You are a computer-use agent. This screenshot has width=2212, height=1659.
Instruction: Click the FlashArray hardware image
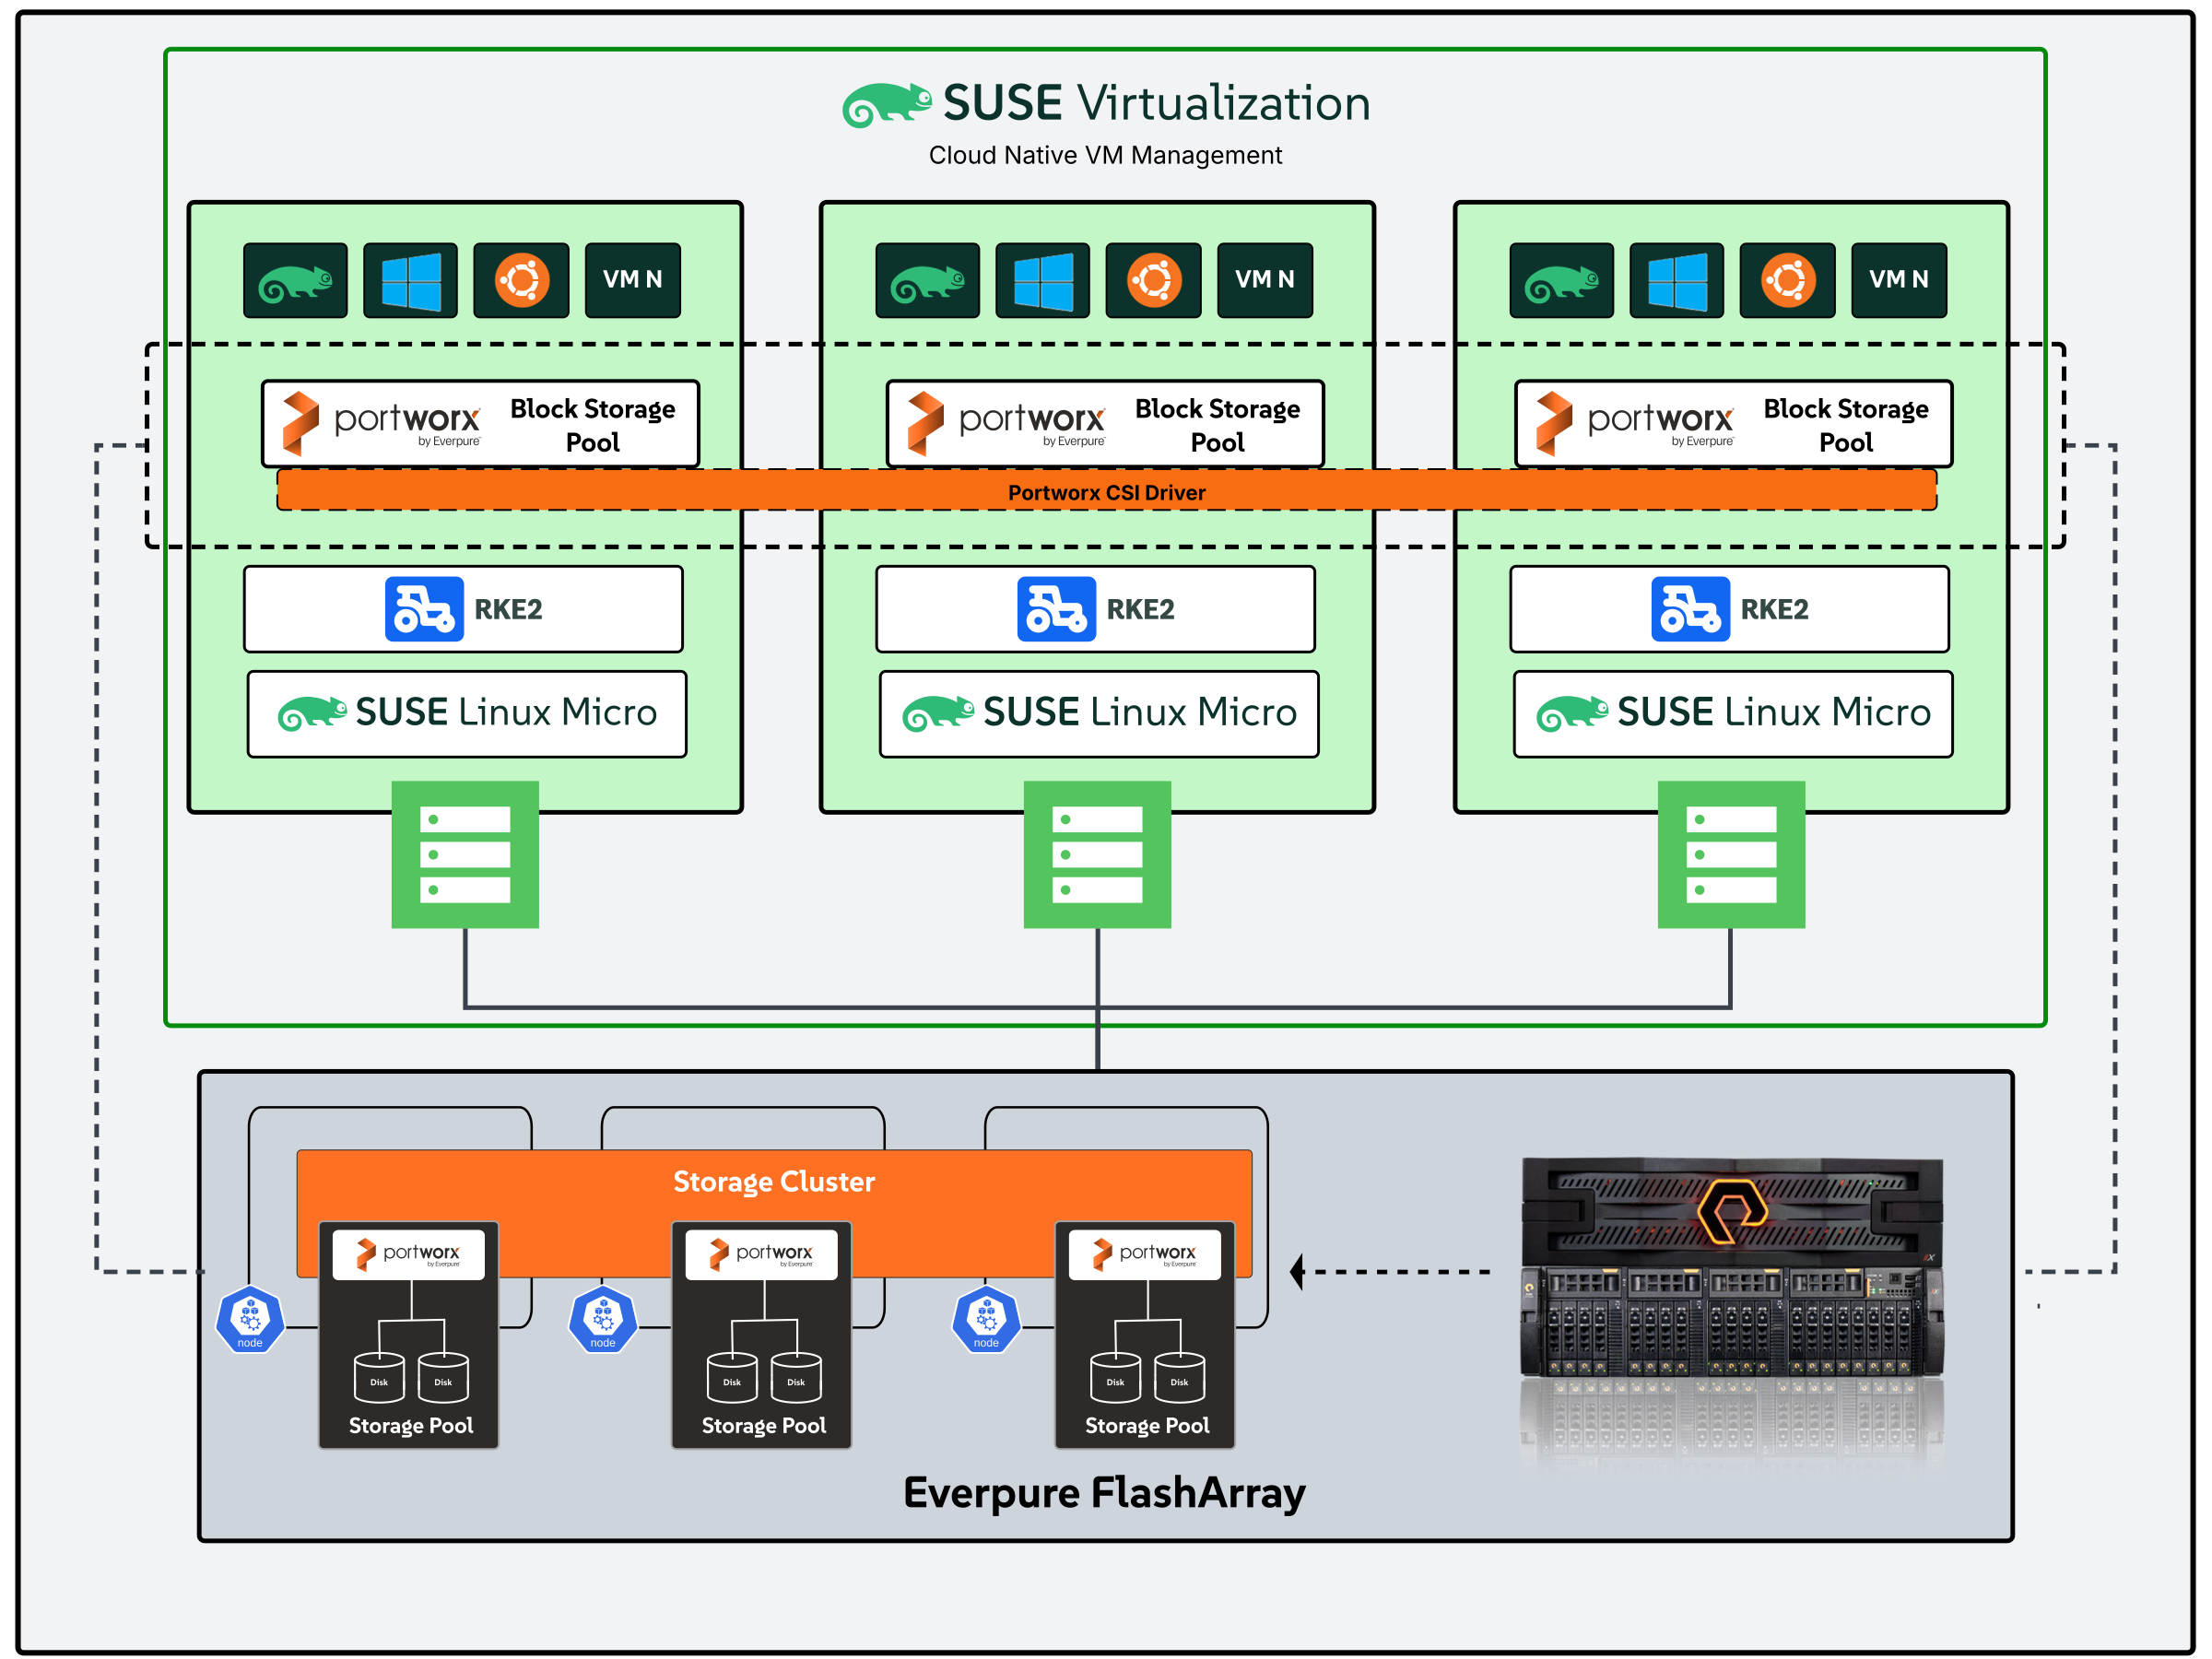point(1732,1268)
